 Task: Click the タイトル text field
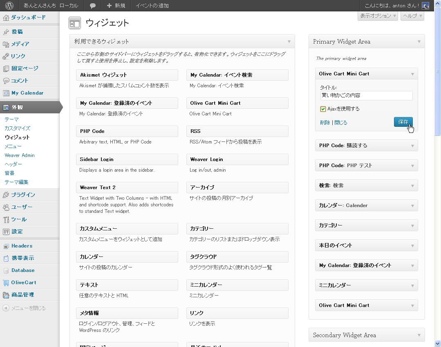coord(367,96)
